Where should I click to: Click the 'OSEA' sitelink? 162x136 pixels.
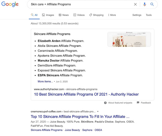pos(98,130)
